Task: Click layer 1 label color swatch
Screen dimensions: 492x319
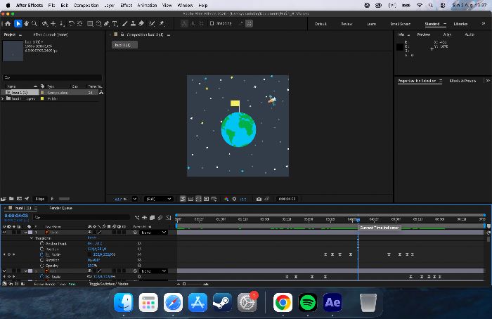Action: pyautogui.click(x=30, y=233)
